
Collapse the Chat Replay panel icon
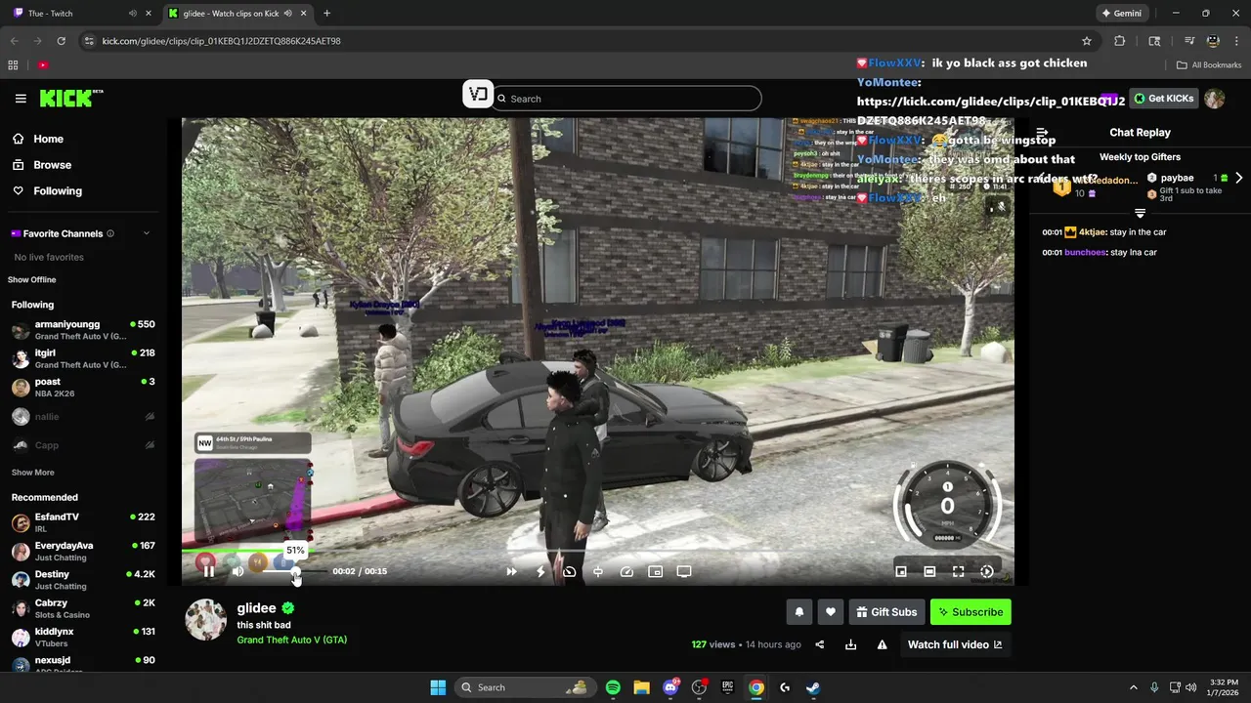click(x=1042, y=133)
